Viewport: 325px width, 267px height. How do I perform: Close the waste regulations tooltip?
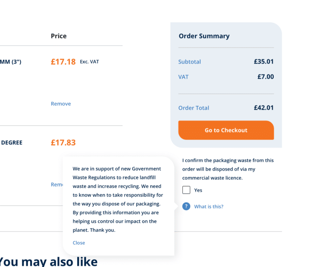(x=79, y=243)
